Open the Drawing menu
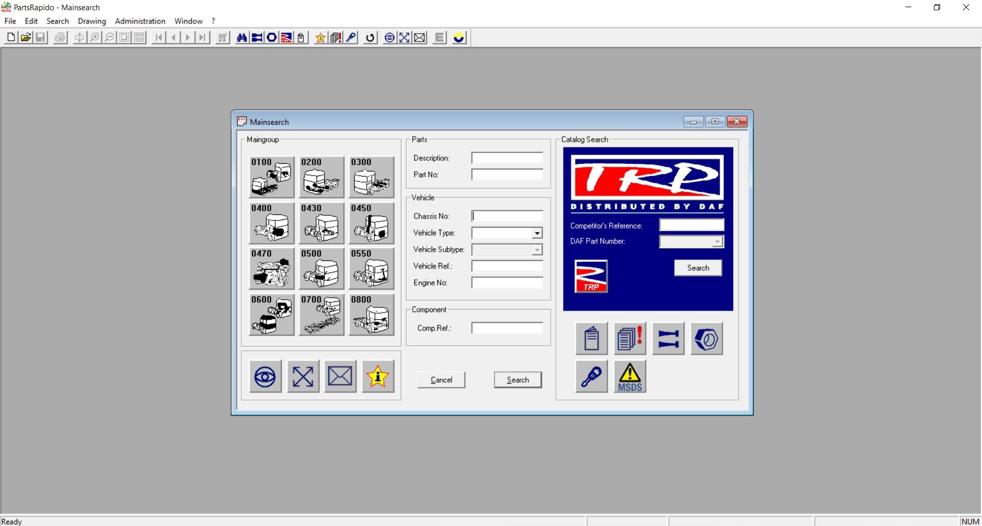The height and width of the screenshot is (526, 982). tap(92, 21)
